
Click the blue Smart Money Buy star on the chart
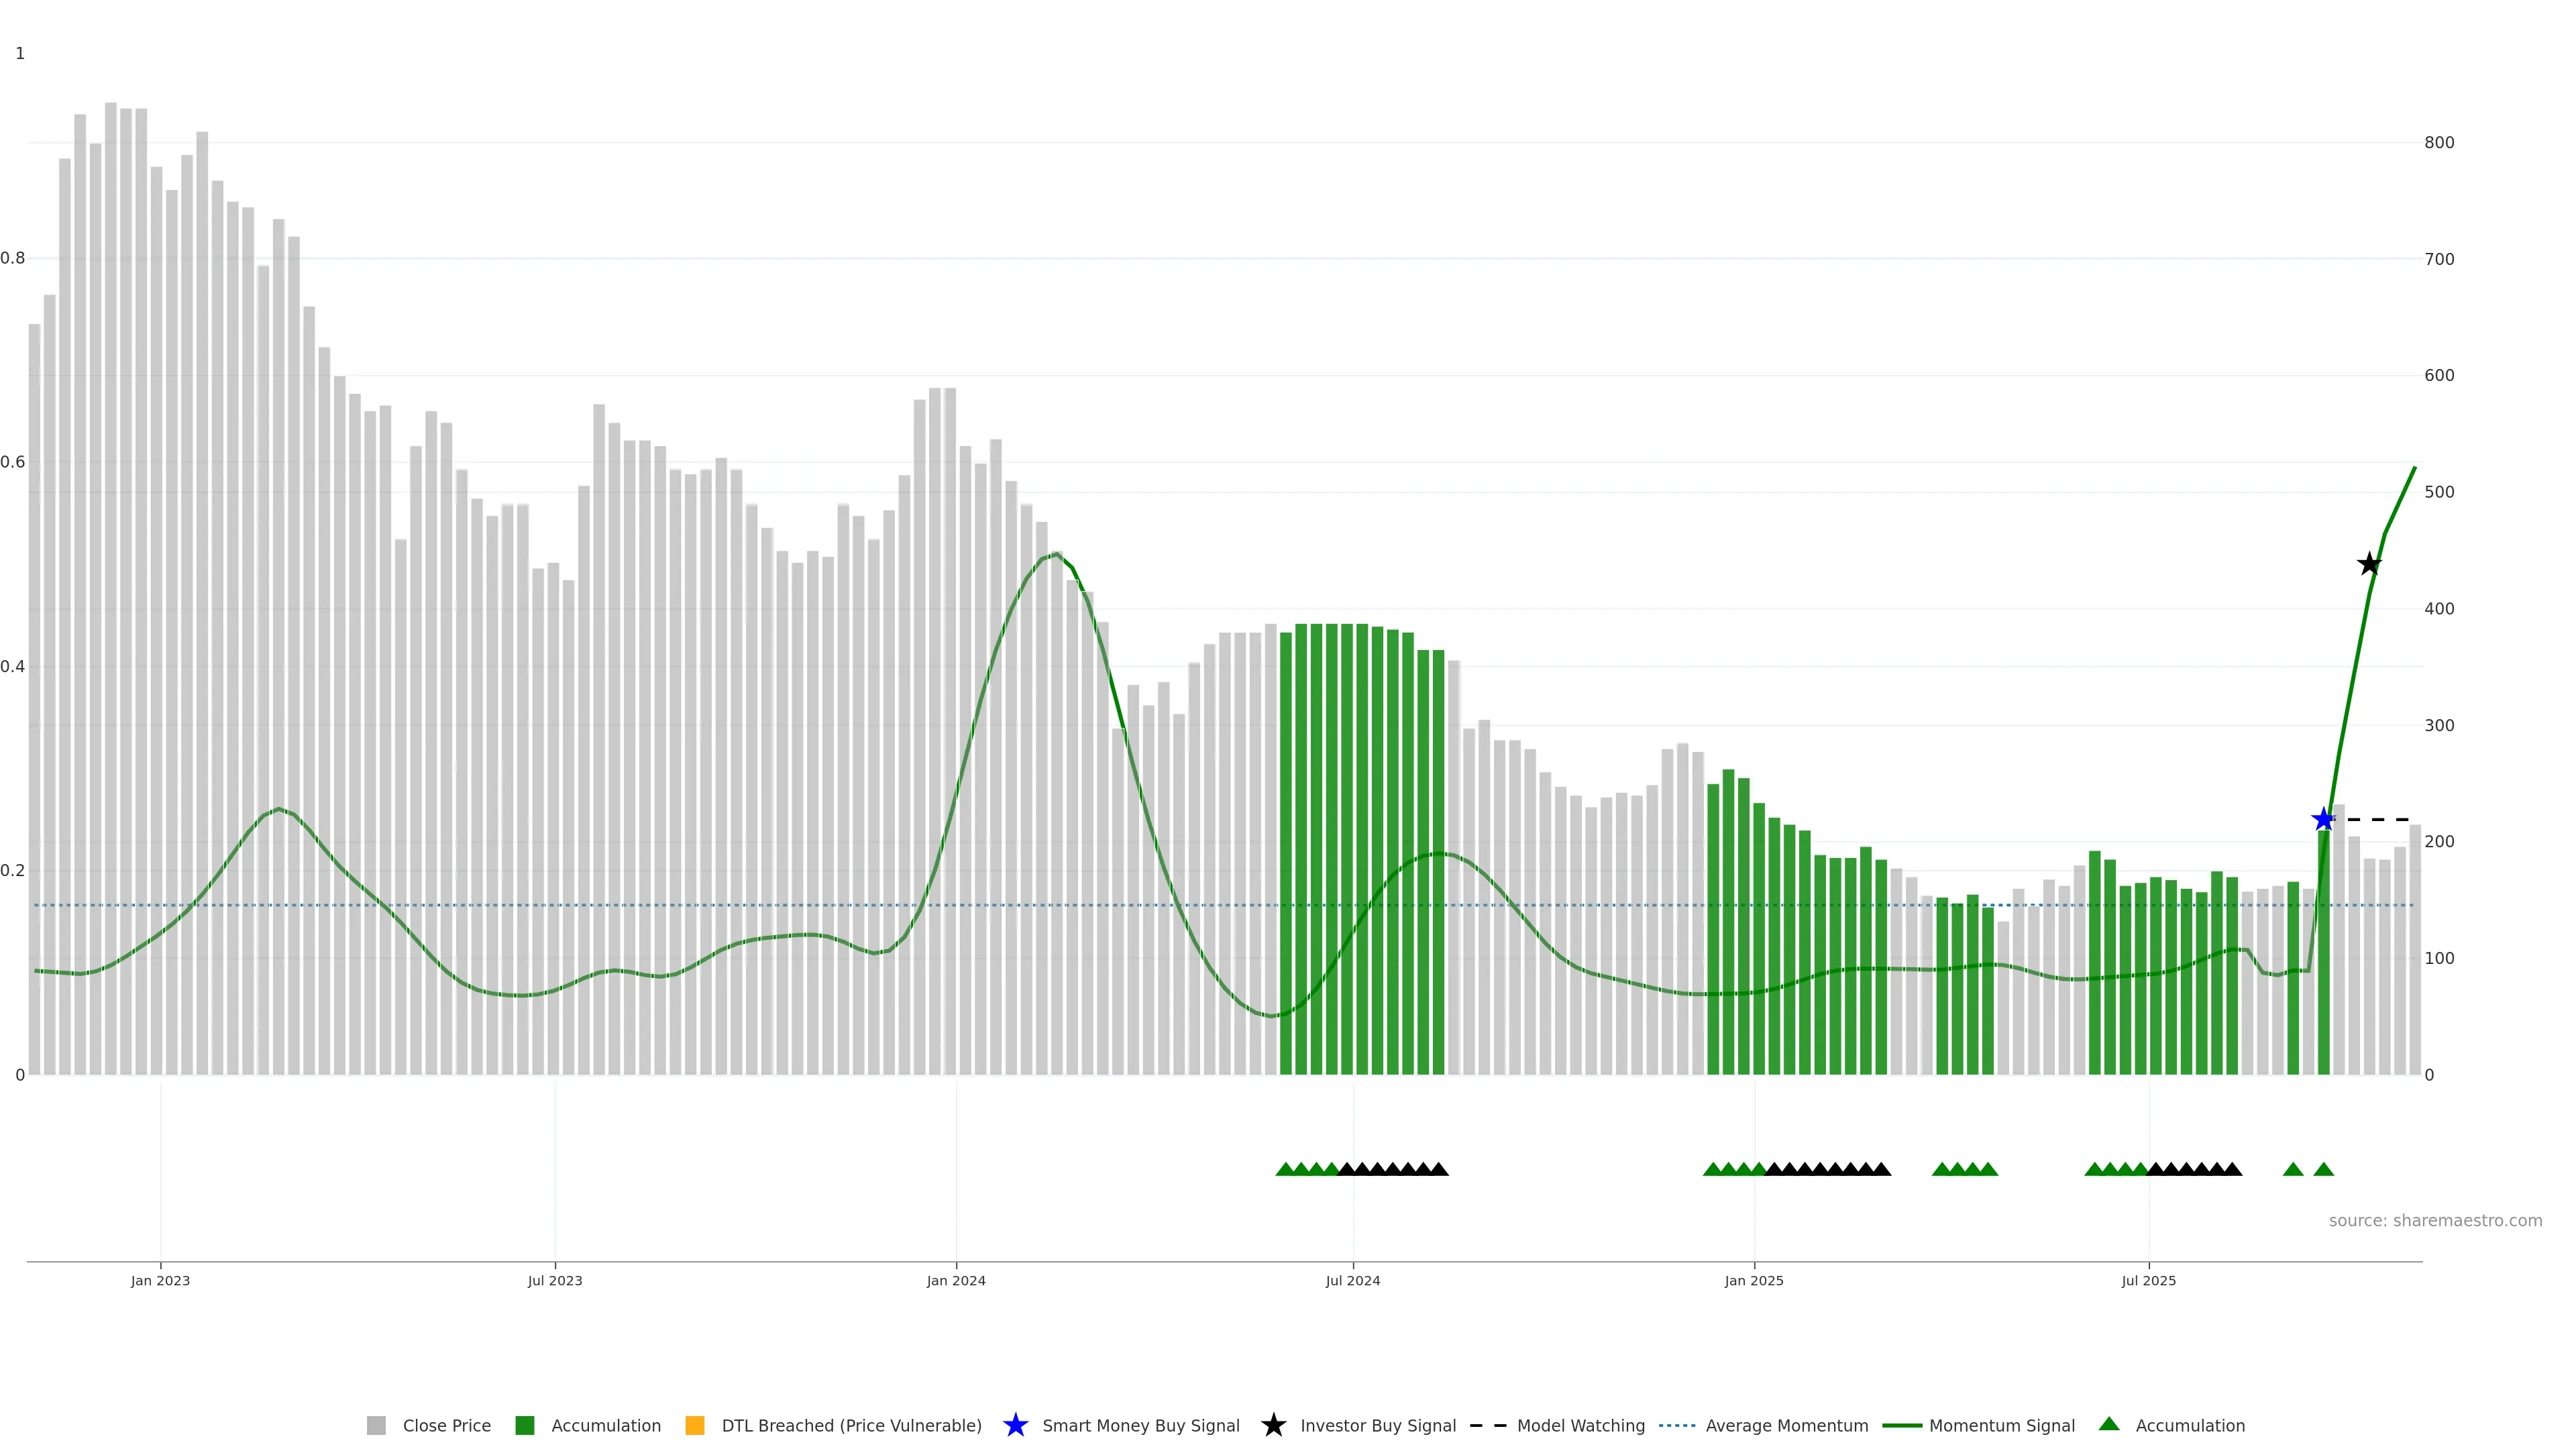[2323, 820]
